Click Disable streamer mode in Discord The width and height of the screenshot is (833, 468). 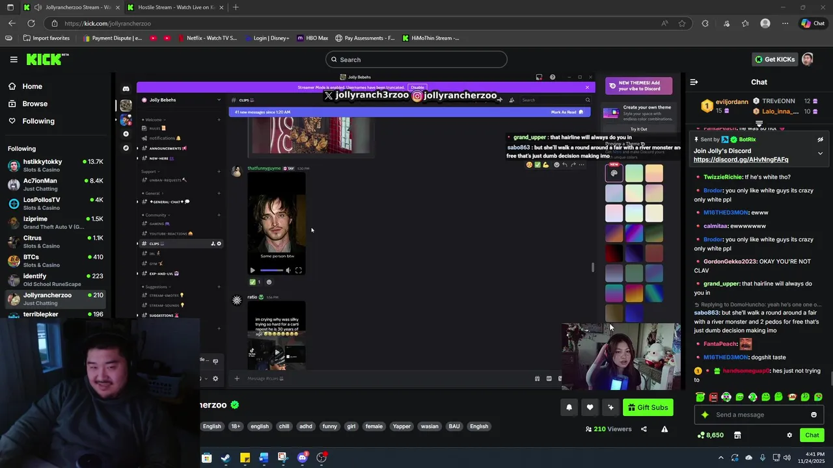[x=417, y=87]
